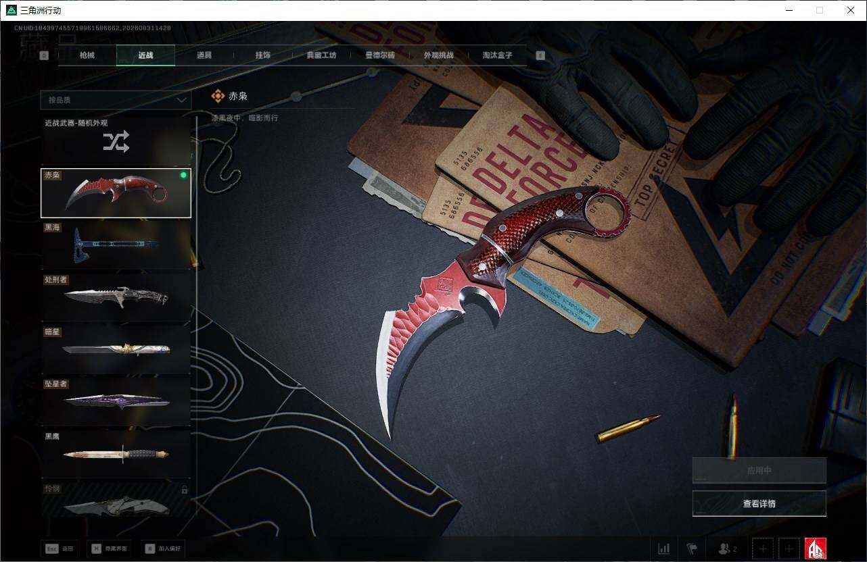This screenshot has height=562, width=867.
Task: Open the 淘汰盒子 tab
Action: (497, 55)
